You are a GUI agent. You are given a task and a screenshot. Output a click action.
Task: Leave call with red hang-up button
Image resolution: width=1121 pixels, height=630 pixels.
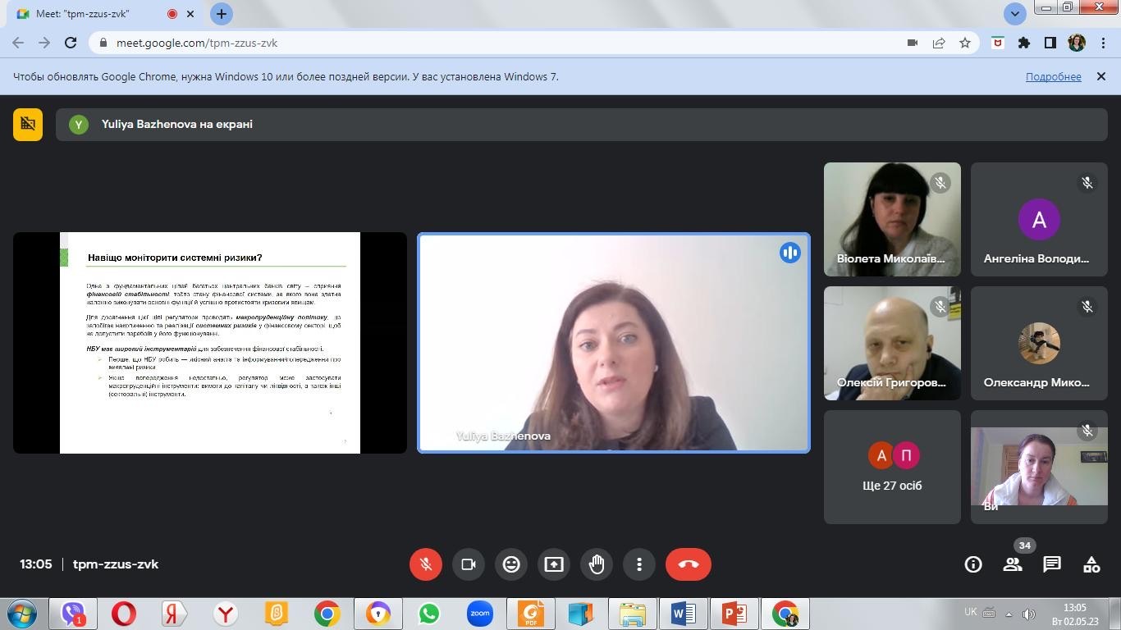(x=689, y=564)
